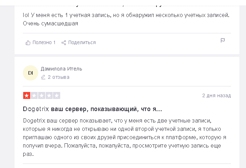
Task: View the reviewer's 2 отзыва link
Action: [x=59, y=77]
